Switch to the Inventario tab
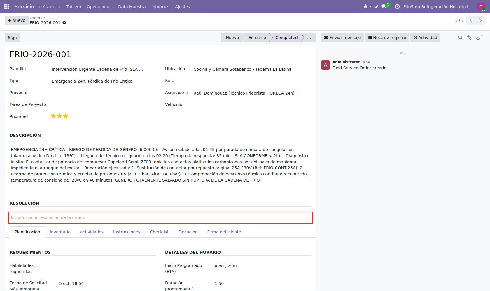The image size is (490, 291). [x=60, y=232]
